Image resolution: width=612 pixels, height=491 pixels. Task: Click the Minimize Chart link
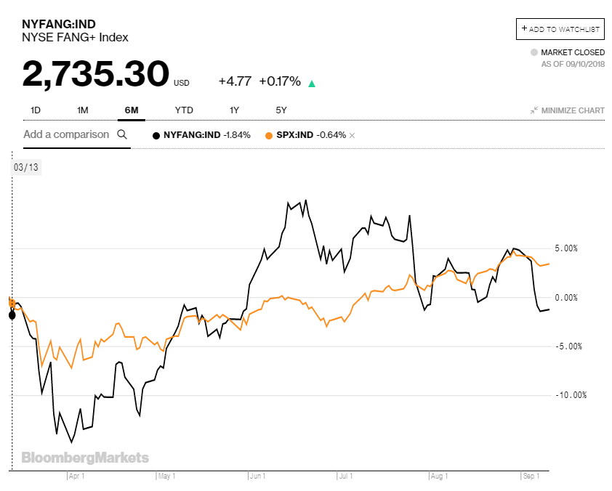573,110
